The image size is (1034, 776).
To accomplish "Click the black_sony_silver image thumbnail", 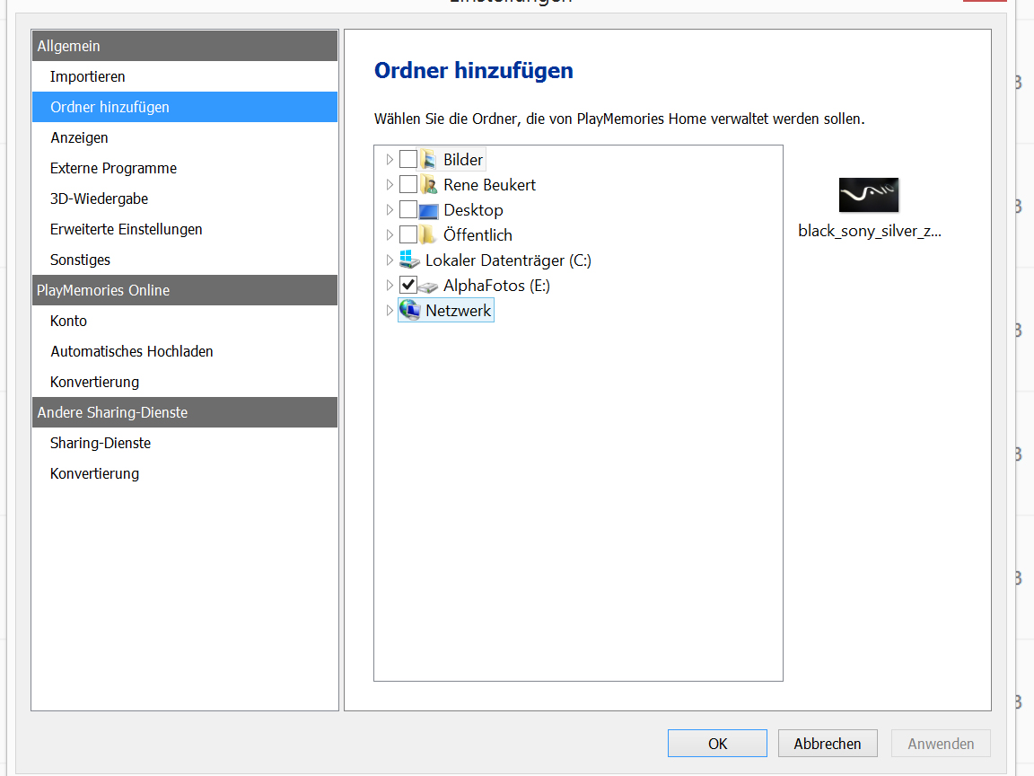I will coord(868,195).
